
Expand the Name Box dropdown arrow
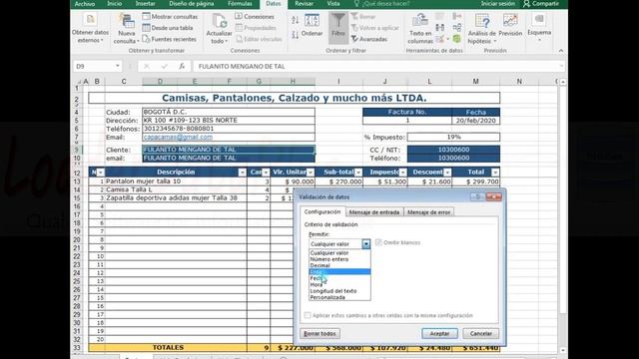[x=118, y=66]
